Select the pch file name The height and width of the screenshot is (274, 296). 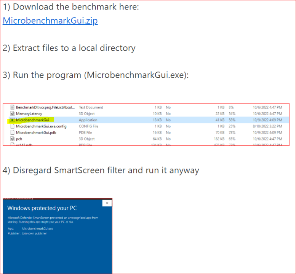(19, 139)
